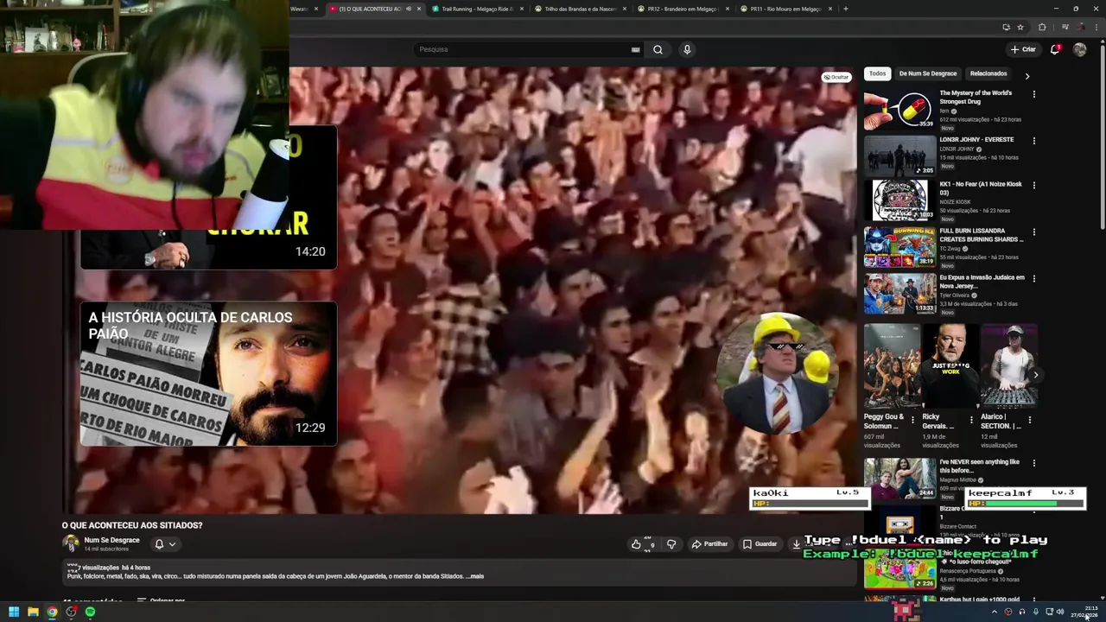Screen dimensions: 1106x622
Task: Open on-screen keyboard in search box
Action: pyautogui.click(x=636, y=49)
